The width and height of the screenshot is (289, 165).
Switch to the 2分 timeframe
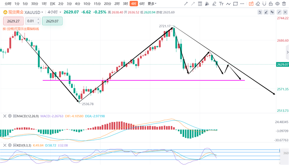(61, 4)
